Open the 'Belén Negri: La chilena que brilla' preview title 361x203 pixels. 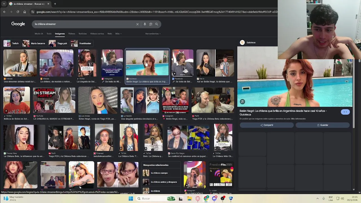(x=283, y=112)
